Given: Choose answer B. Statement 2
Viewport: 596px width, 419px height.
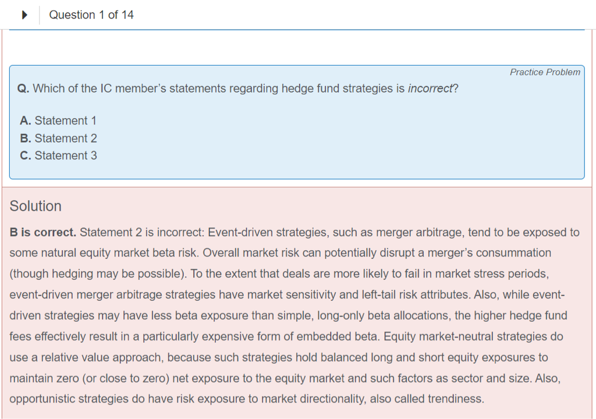Looking at the screenshot, I should tap(58, 139).
